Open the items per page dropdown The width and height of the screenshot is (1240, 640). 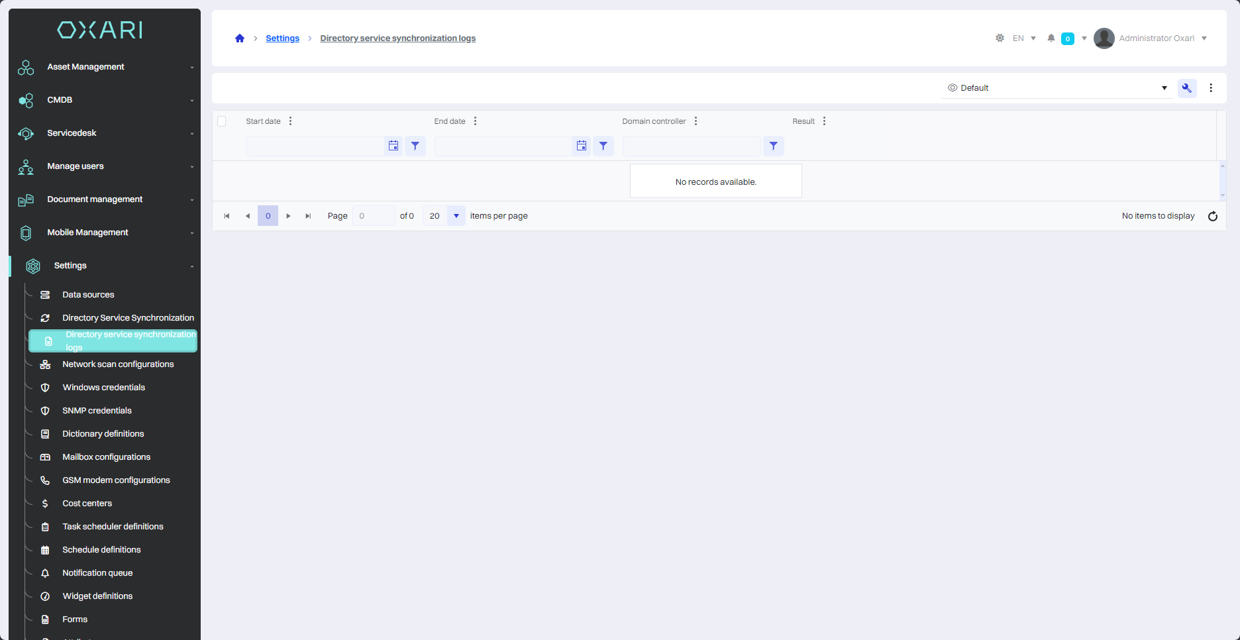click(x=456, y=216)
